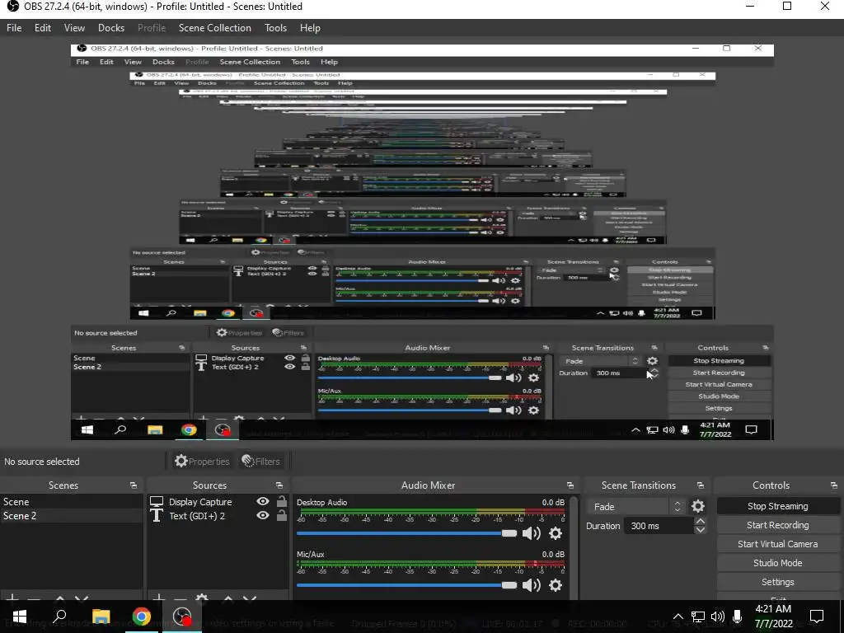Toggle Text (GDI+) 2 eye in largest mirrored preview
The height and width of the screenshot is (633, 844).
point(289,367)
